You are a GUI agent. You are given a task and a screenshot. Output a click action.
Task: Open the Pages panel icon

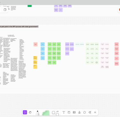[5, 10]
